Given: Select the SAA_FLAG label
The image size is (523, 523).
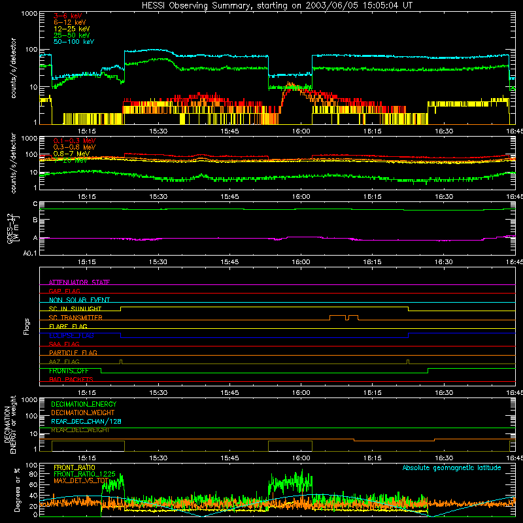Looking at the screenshot, I should 64,344.
